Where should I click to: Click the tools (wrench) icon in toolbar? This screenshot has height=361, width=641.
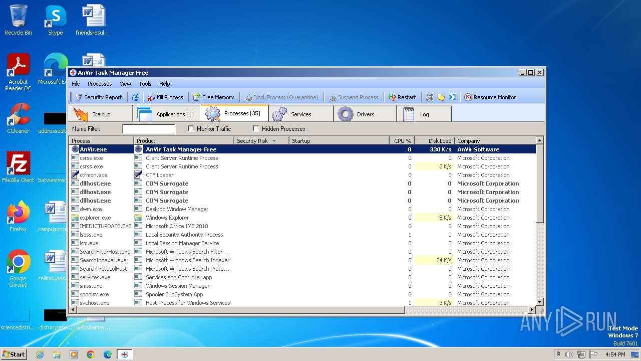(x=430, y=97)
